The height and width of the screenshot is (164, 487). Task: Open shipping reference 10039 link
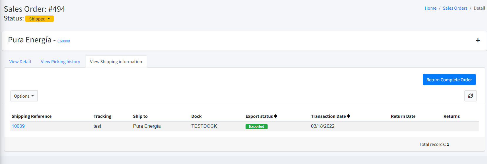coord(18,126)
